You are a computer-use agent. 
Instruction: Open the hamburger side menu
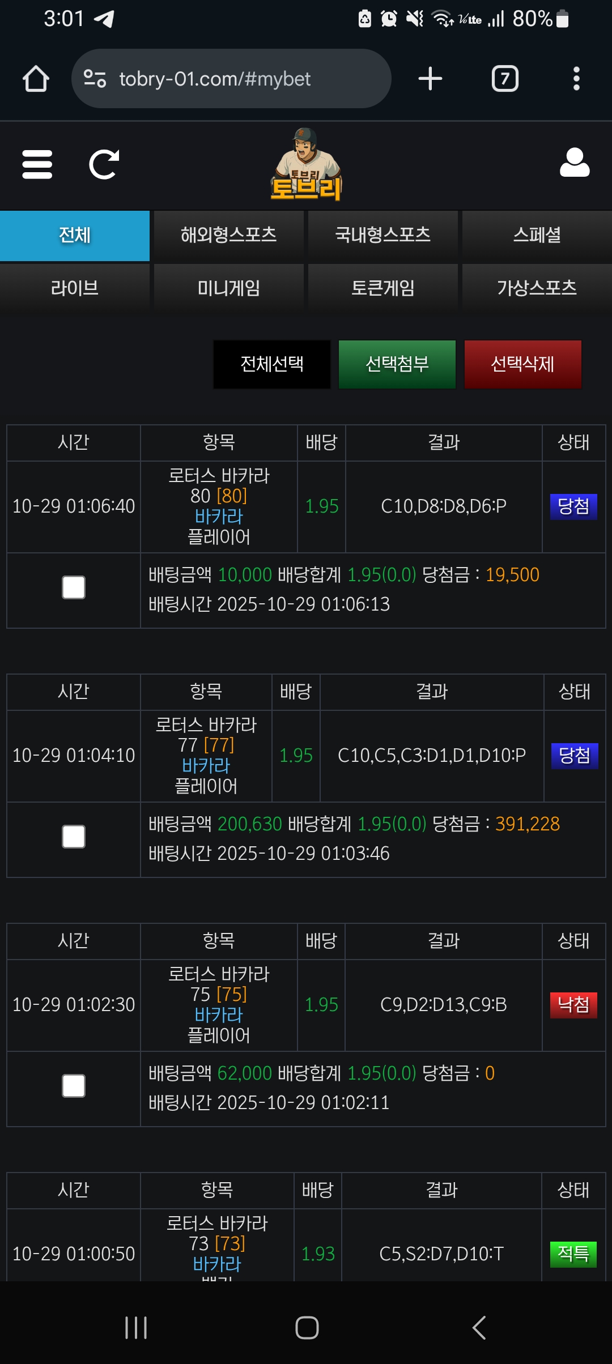pyautogui.click(x=37, y=164)
